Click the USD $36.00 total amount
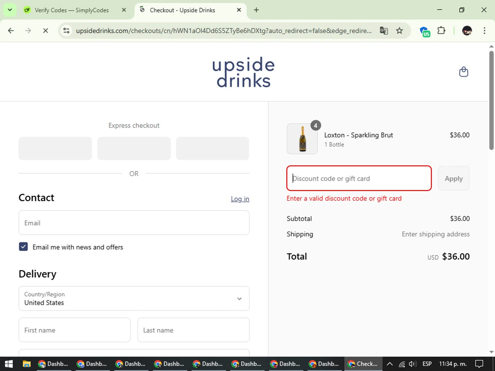 [448, 257]
